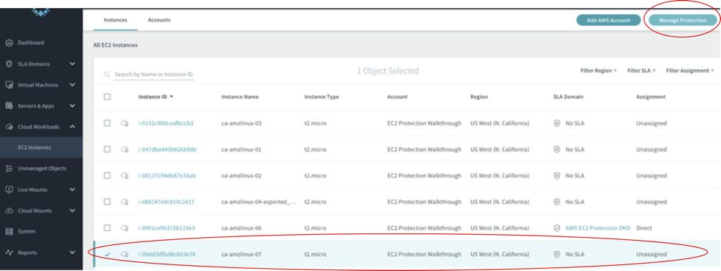Click the "Direct" assignment cell

(x=644, y=228)
